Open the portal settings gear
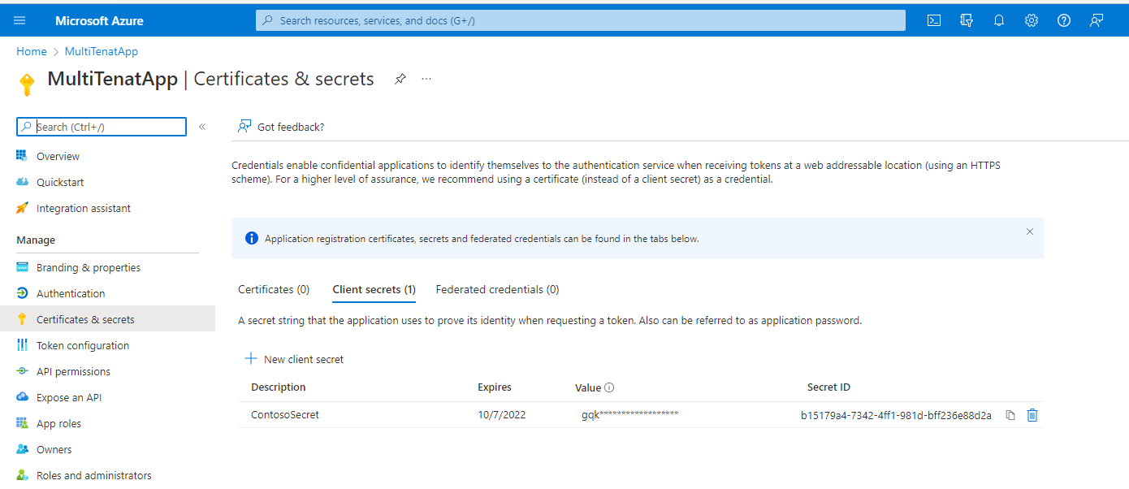Viewport: 1129px width, 489px height. coord(1032,21)
